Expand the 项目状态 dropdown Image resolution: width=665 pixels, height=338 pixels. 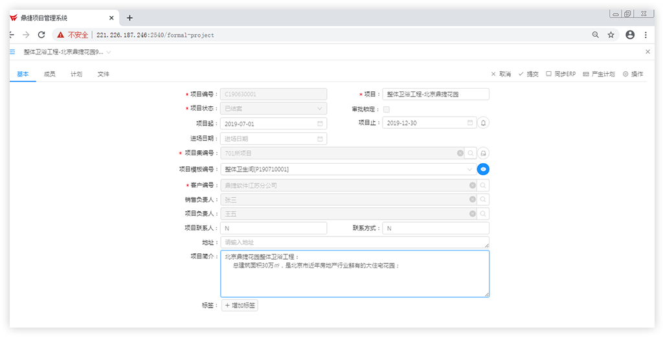click(x=320, y=109)
